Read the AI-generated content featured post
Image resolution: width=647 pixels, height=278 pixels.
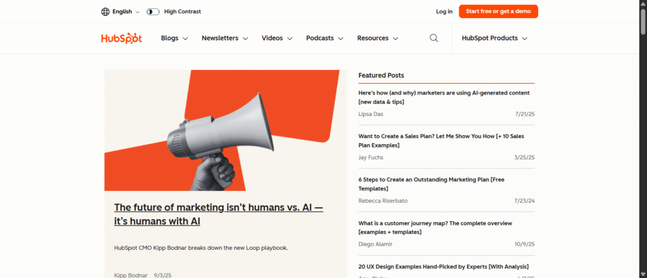pos(444,97)
